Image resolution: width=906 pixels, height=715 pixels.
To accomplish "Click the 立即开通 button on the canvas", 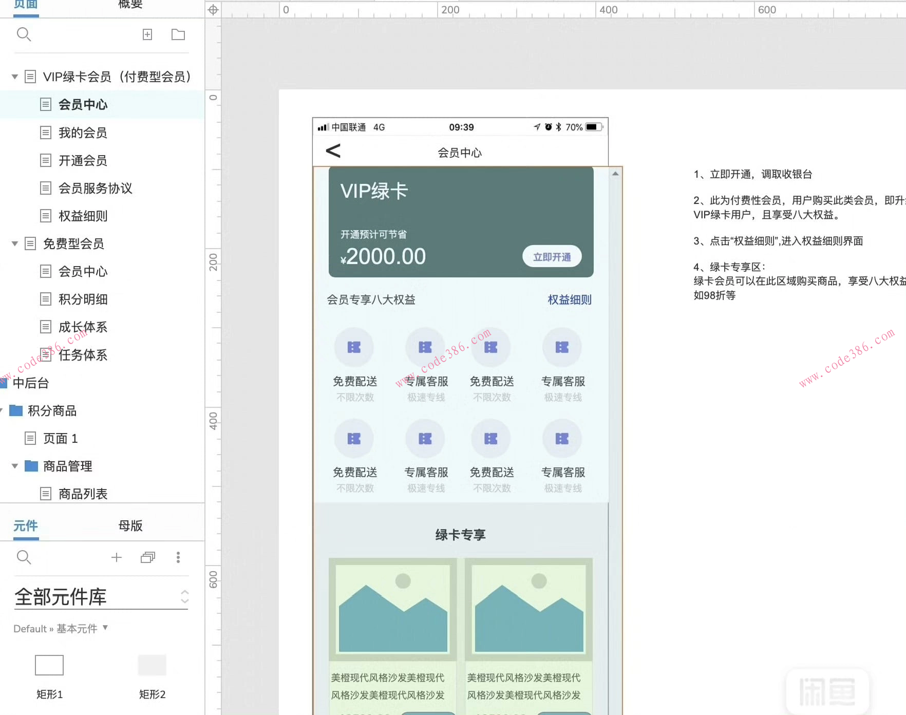I will (552, 256).
